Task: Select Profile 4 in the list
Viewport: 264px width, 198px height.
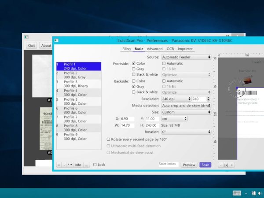Action: point(79,92)
